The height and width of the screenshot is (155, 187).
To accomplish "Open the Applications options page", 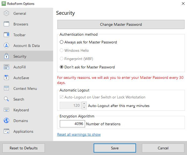I will 23,131.
